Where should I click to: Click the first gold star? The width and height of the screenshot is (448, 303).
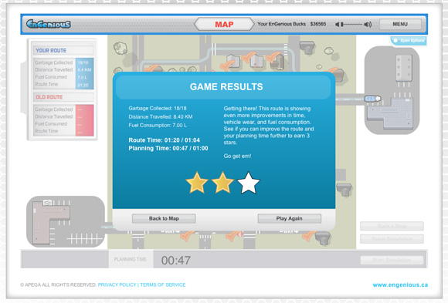point(196,183)
